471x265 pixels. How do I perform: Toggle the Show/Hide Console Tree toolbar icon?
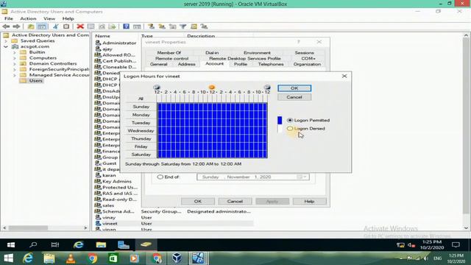(42, 26)
